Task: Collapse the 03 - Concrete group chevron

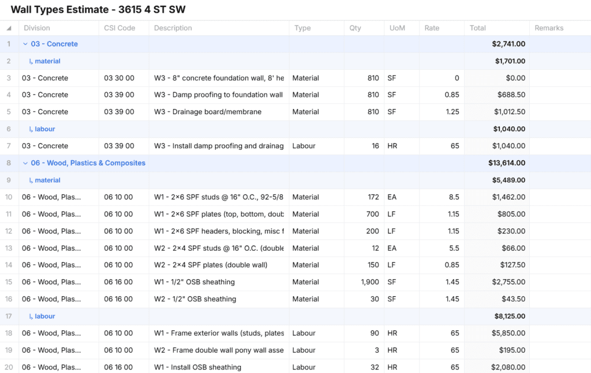Action: pyautogui.click(x=25, y=44)
